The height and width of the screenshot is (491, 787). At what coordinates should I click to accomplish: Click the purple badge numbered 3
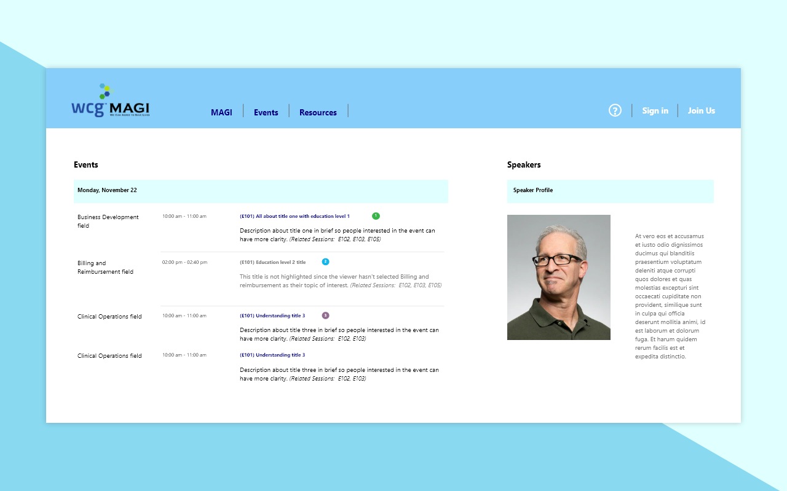[x=325, y=315]
